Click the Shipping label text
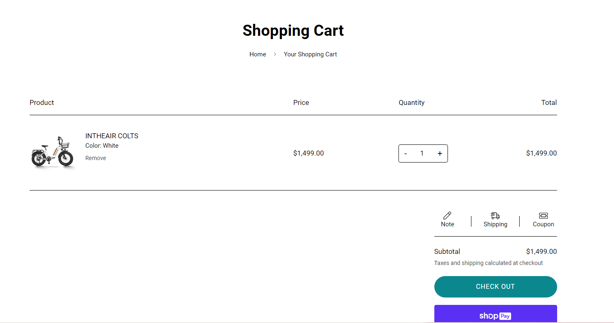 (x=495, y=224)
